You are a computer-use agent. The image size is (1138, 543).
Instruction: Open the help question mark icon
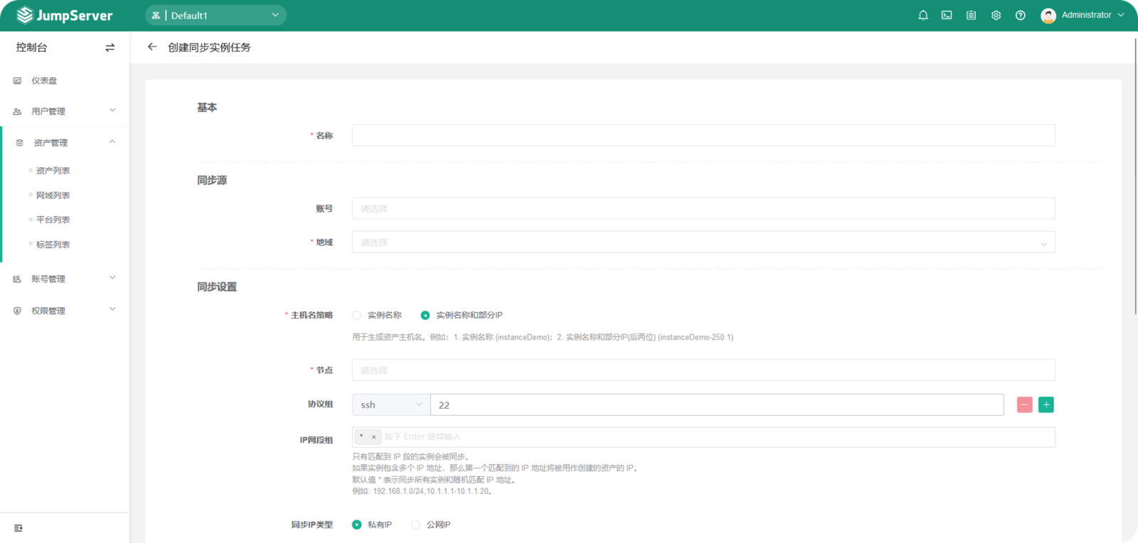pyautogui.click(x=1021, y=15)
